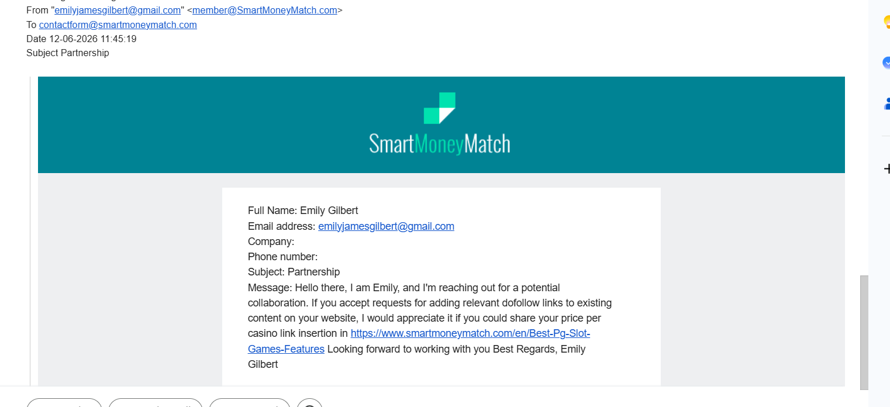This screenshot has height=407, width=890.
Task: Click the Reply button below the message
Action: [x=64, y=403]
